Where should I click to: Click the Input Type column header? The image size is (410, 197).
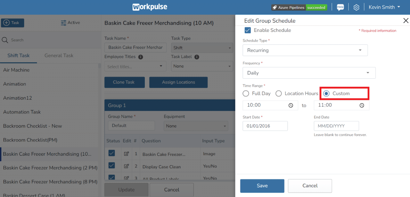(213, 141)
